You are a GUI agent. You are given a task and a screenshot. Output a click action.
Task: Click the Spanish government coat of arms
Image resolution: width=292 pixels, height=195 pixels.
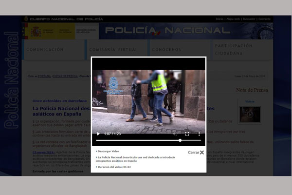tap(36, 32)
